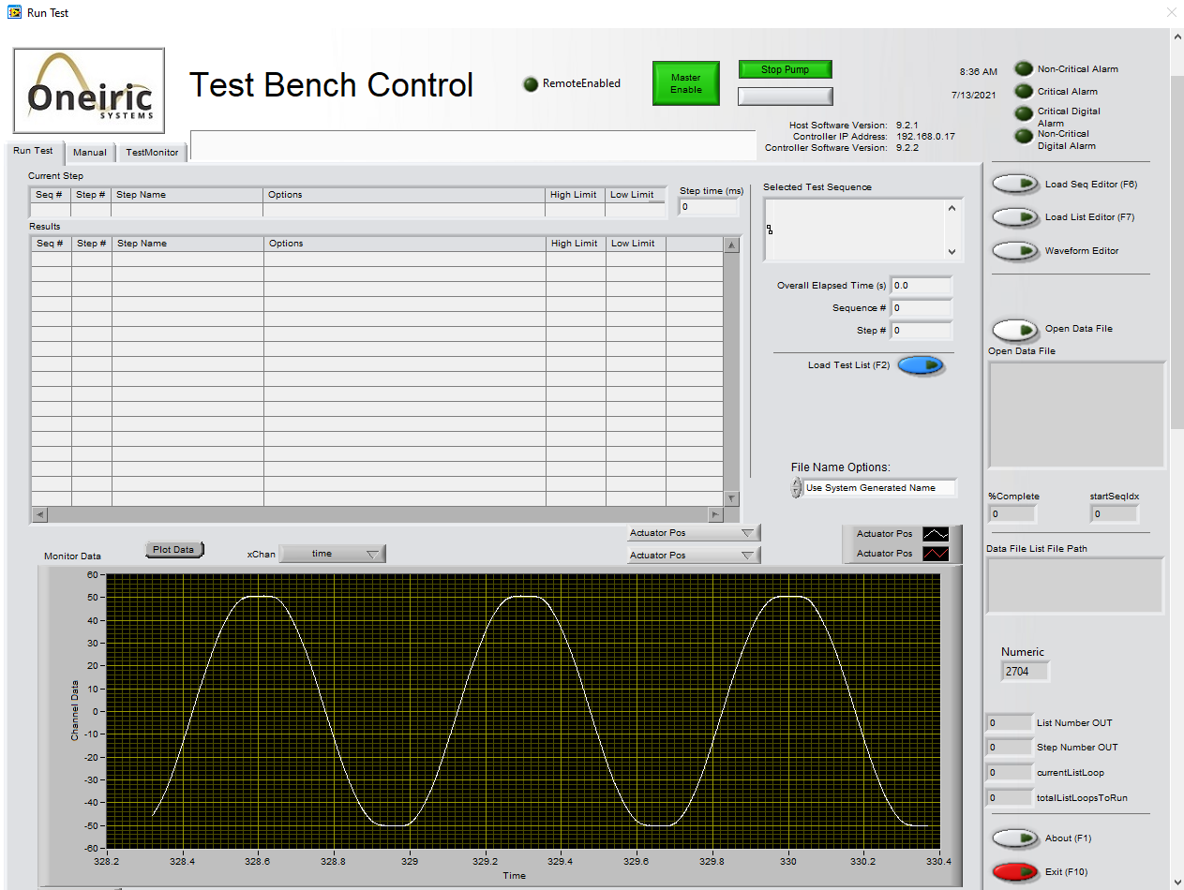Viewport: 1184px width, 890px height.
Task: Click the RemoteEnabled LED indicator
Action: [x=531, y=83]
